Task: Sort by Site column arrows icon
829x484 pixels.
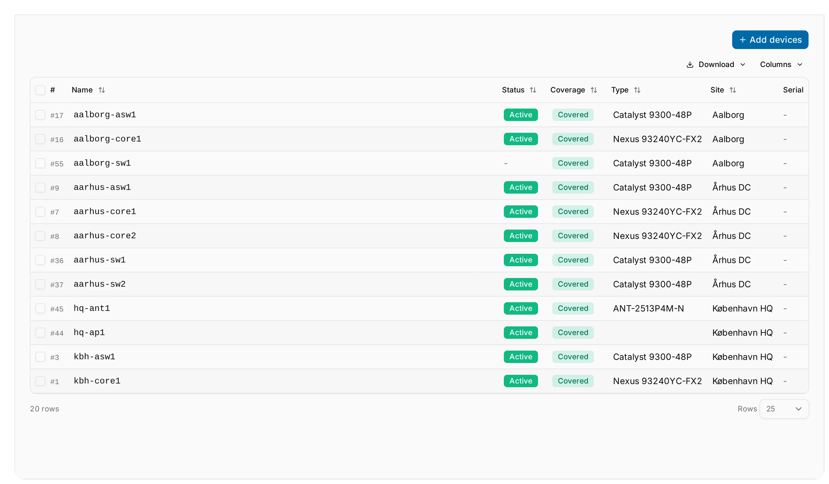Action: click(733, 90)
